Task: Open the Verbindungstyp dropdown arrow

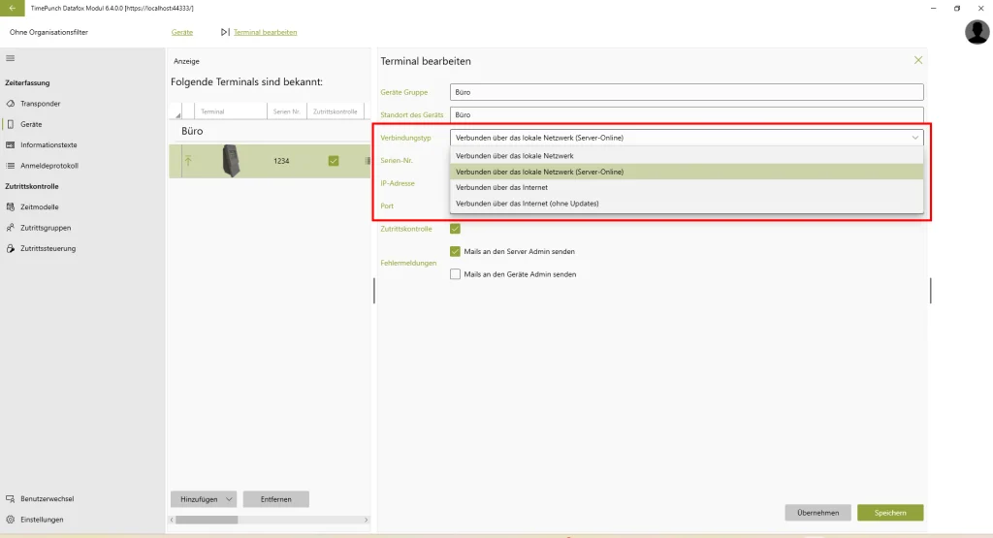Action: [x=915, y=138]
